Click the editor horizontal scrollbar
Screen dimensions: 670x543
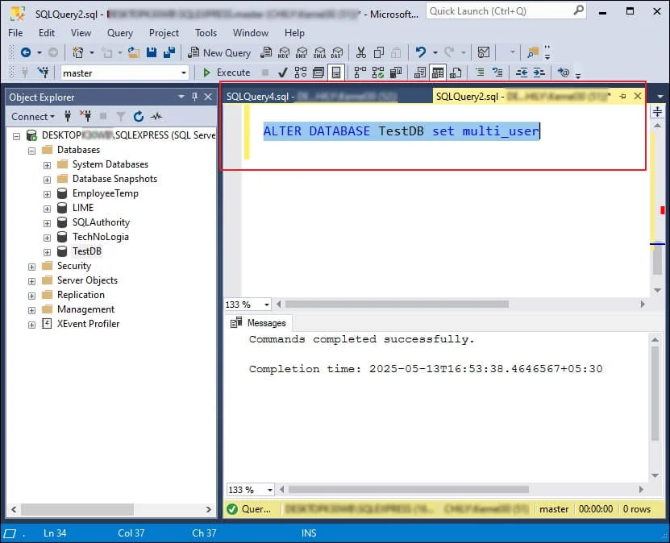[397, 305]
